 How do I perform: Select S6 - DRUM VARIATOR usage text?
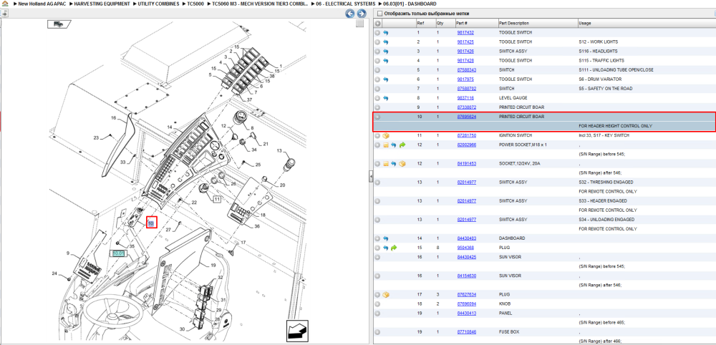pyautogui.click(x=601, y=79)
